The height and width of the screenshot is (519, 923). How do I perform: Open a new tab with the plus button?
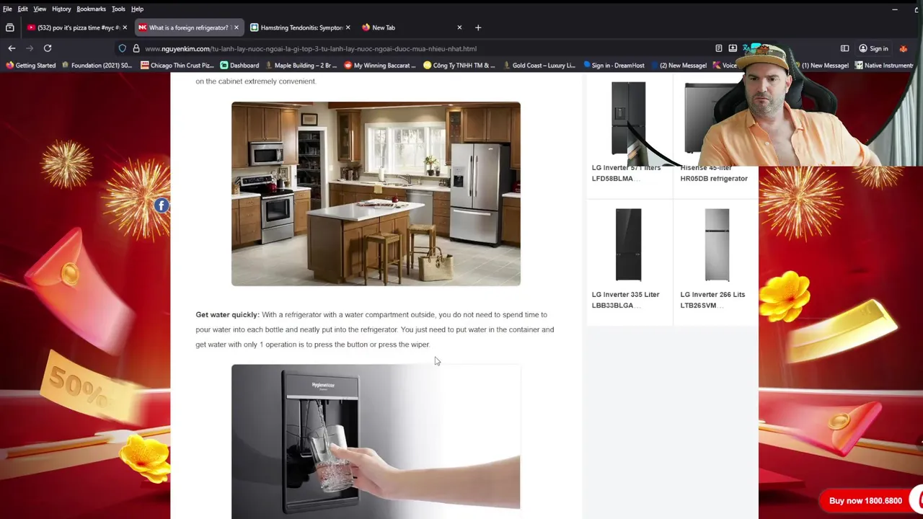coord(477,27)
